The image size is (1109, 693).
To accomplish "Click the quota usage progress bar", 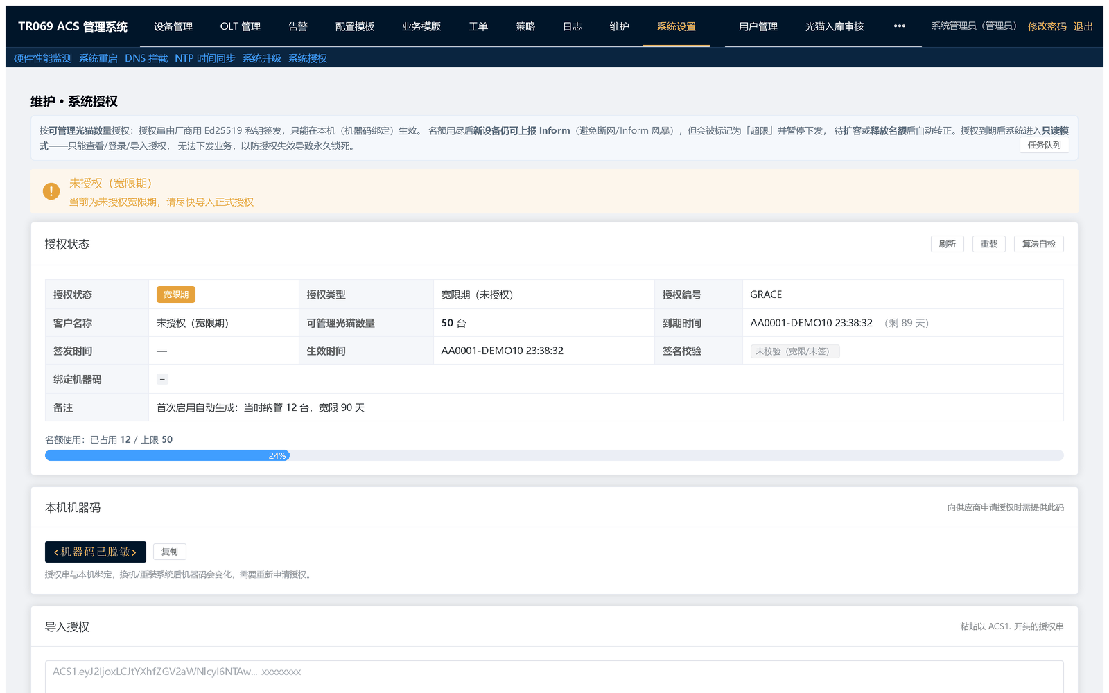I will 554,455.
